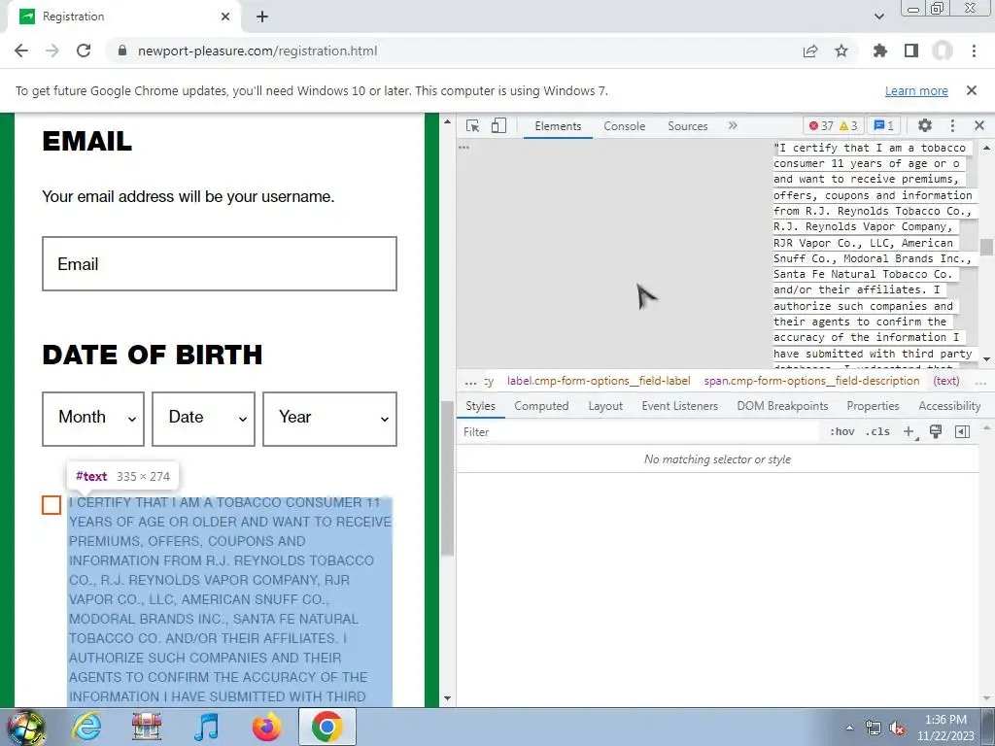Open the Date dropdown
995x746 pixels.
[x=203, y=419]
